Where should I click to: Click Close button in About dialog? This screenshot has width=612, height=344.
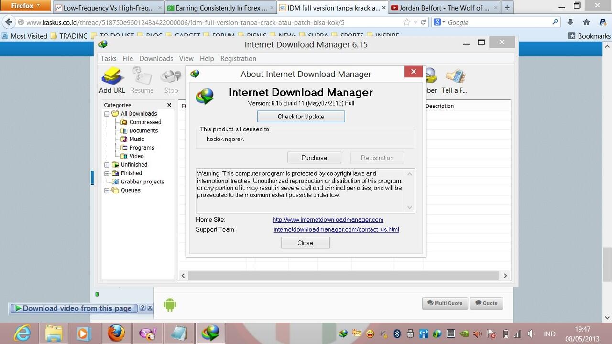pyautogui.click(x=305, y=243)
